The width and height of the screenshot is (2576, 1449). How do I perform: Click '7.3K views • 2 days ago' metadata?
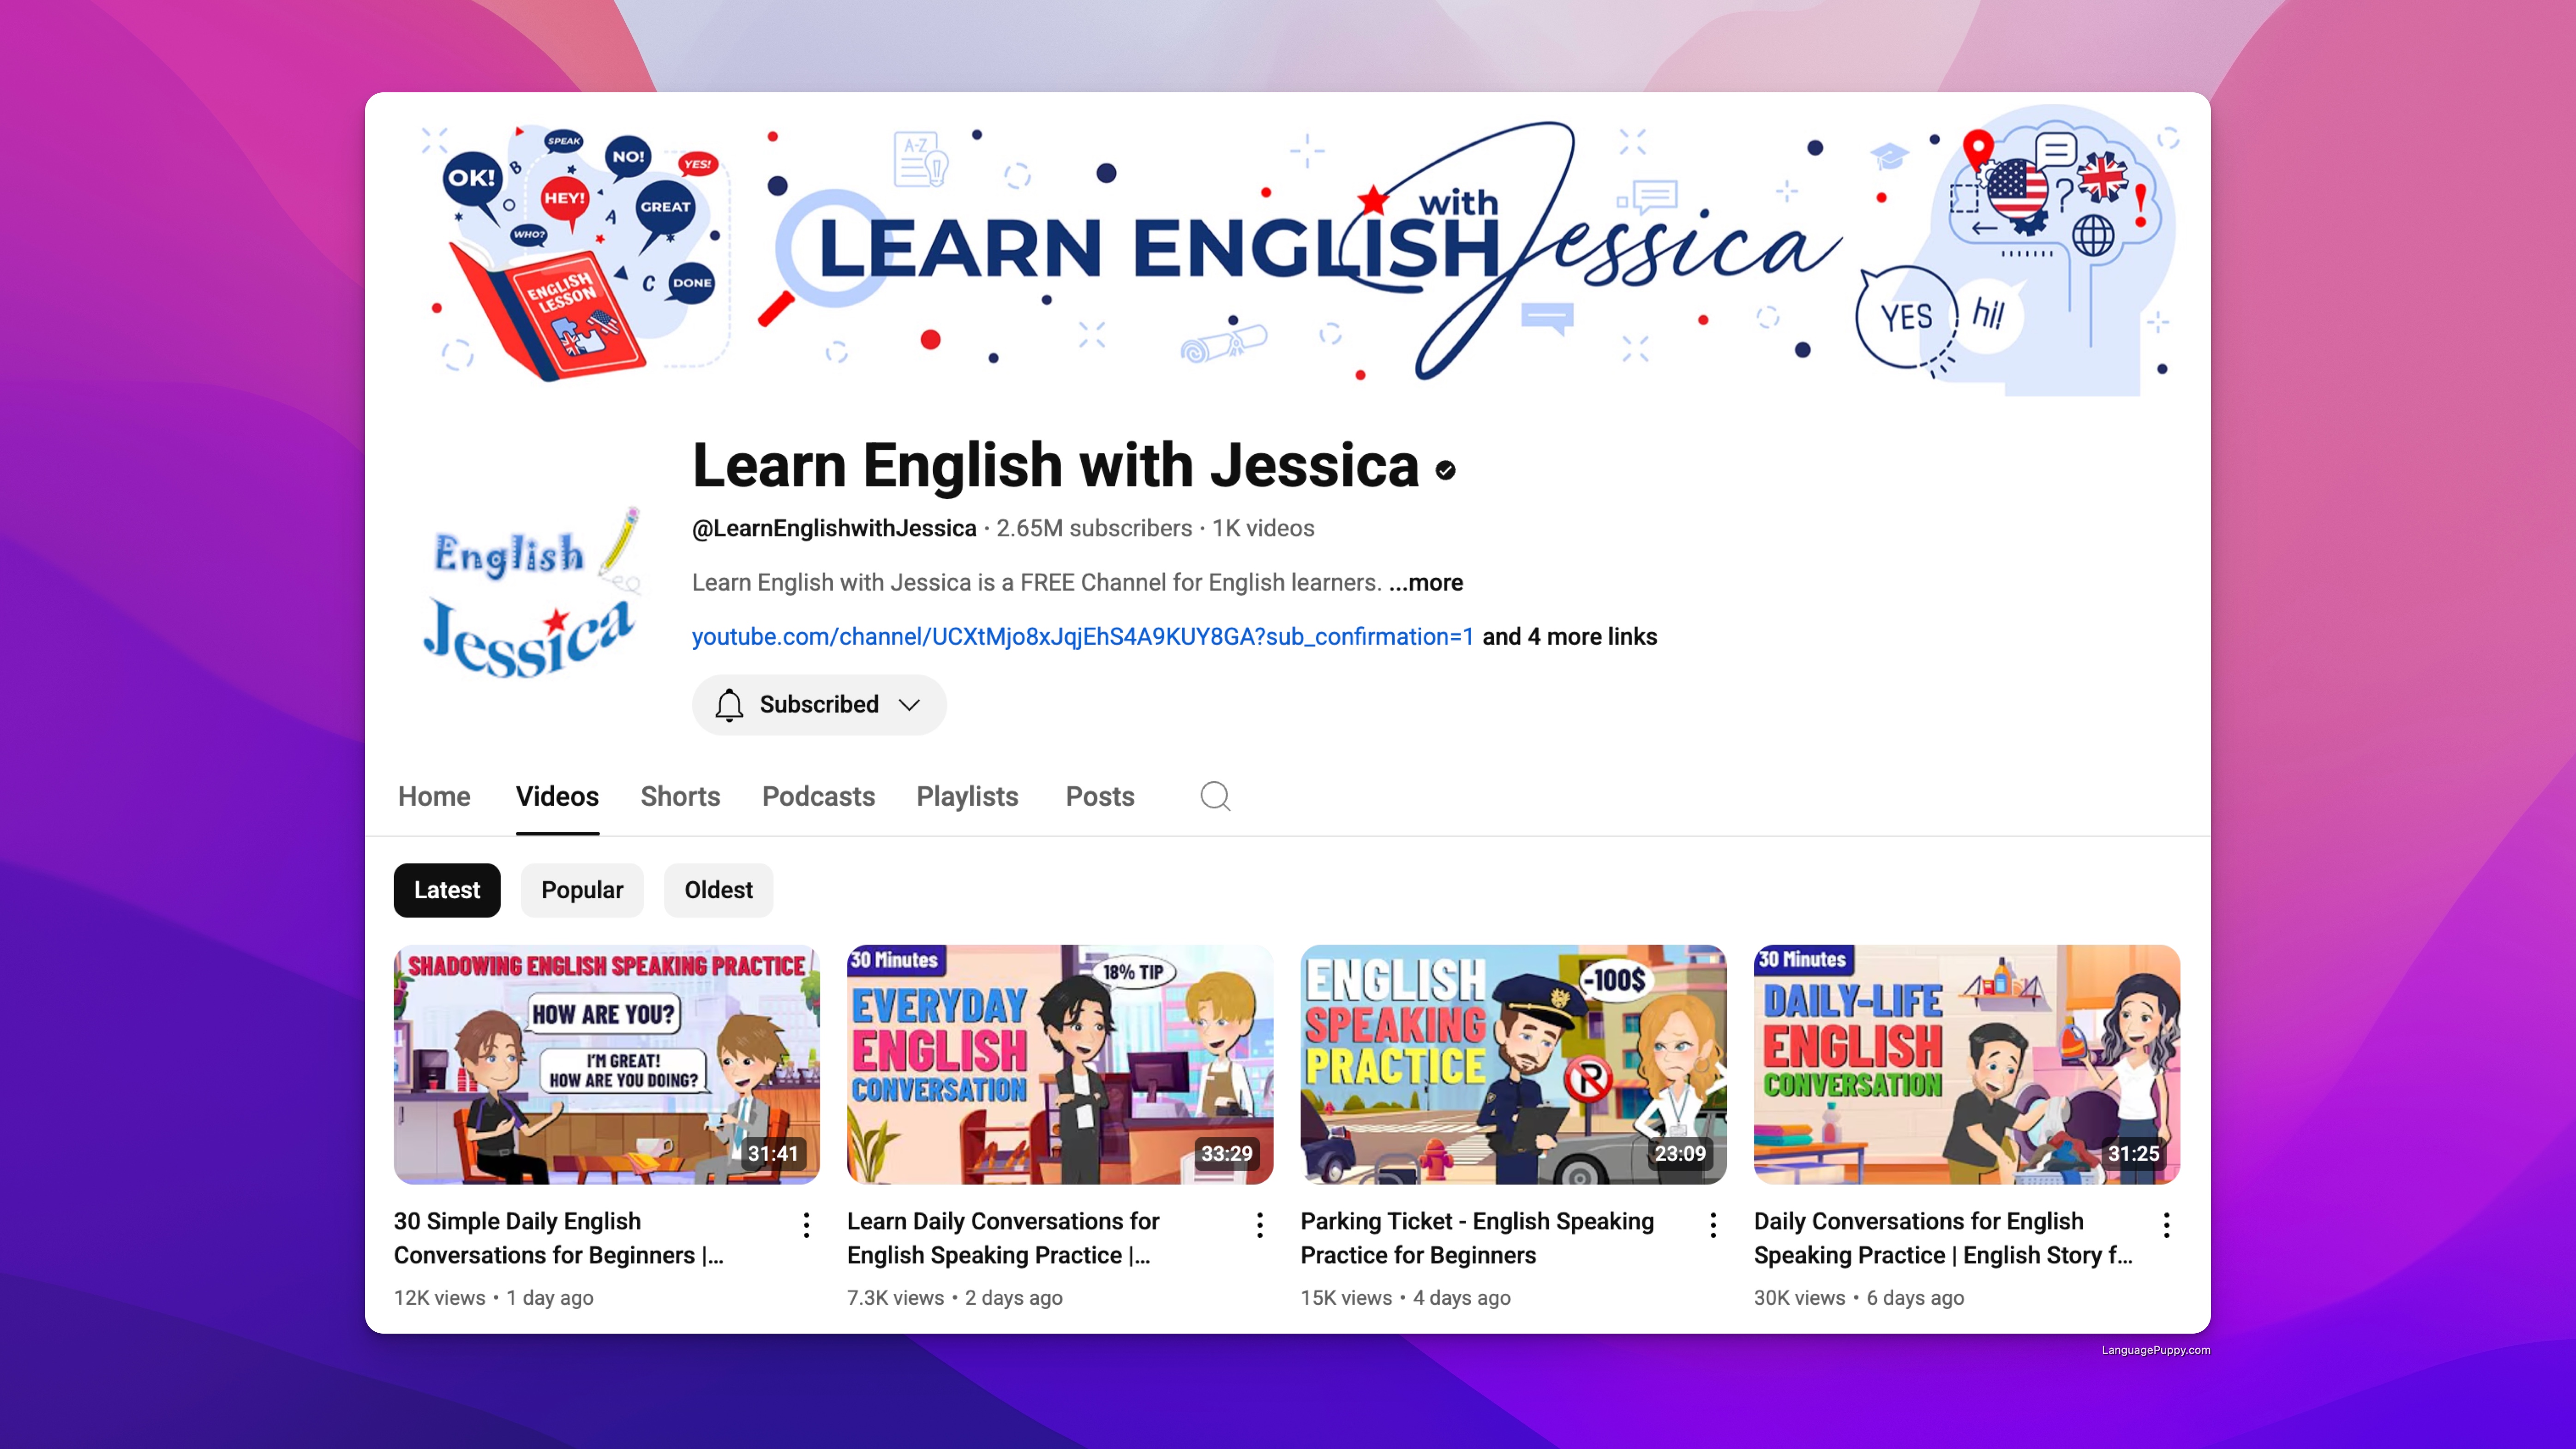point(955,1298)
